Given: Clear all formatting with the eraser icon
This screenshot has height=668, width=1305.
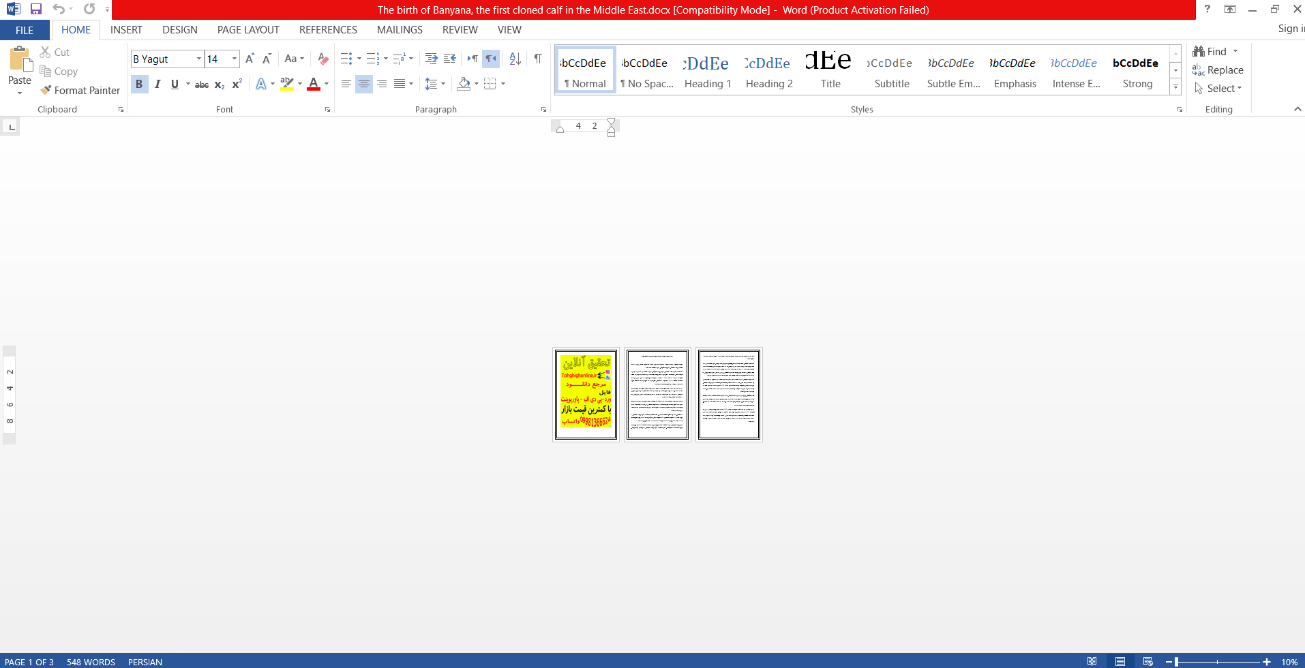Looking at the screenshot, I should [x=323, y=59].
